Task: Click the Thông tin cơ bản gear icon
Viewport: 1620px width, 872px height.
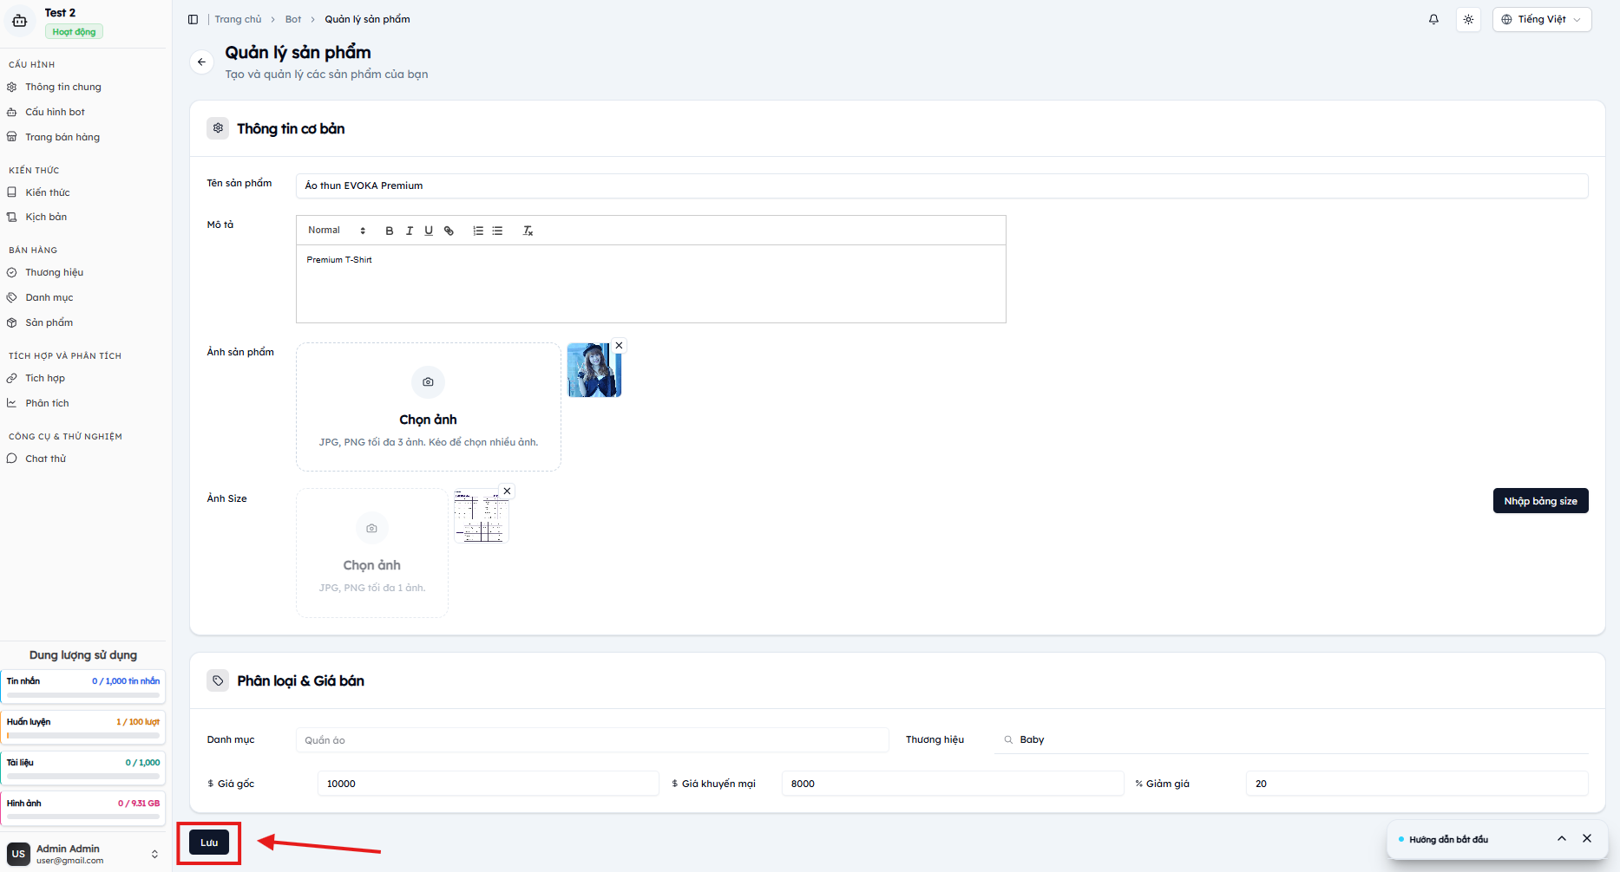Action: tap(218, 128)
